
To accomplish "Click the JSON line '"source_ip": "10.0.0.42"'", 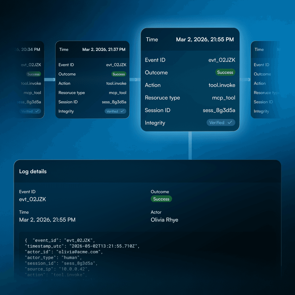I will pyautogui.click(x=57, y=269).
